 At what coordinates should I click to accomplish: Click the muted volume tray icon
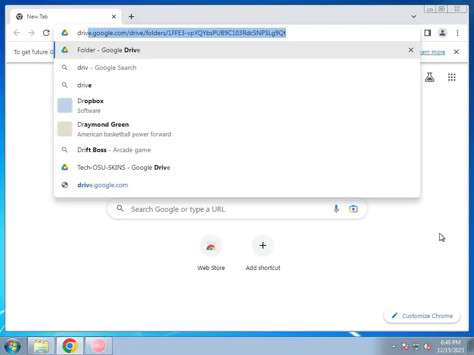click(x=427, y=346)
